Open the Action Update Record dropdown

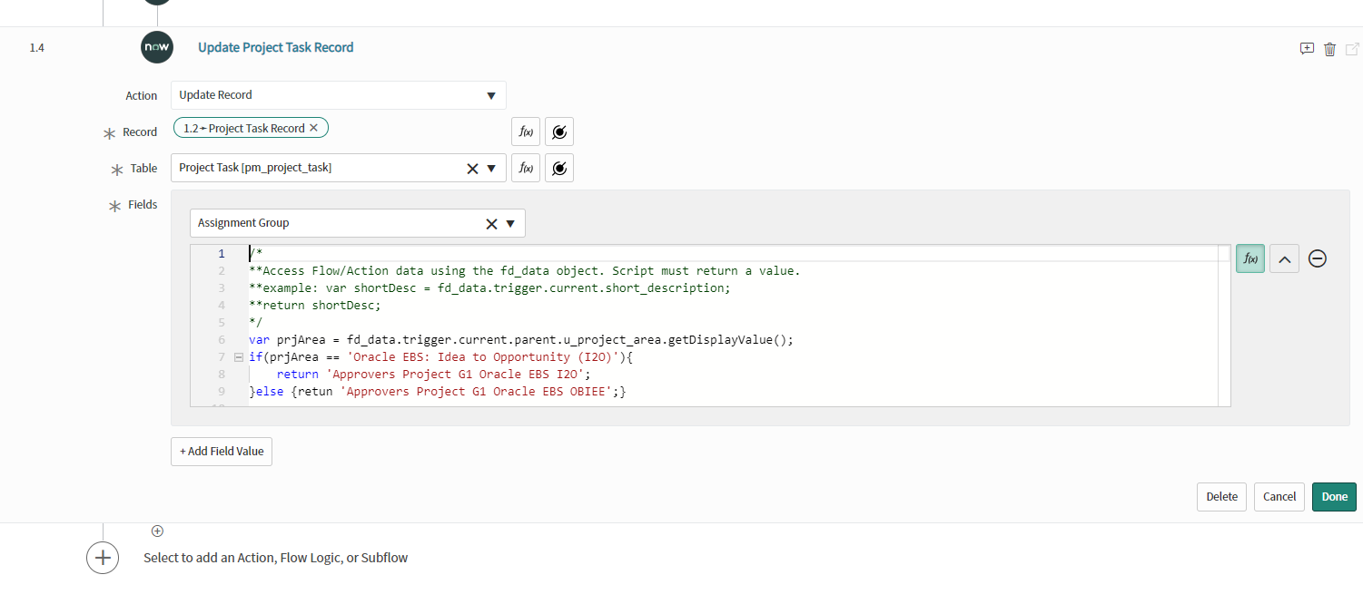tap(491, 95)
